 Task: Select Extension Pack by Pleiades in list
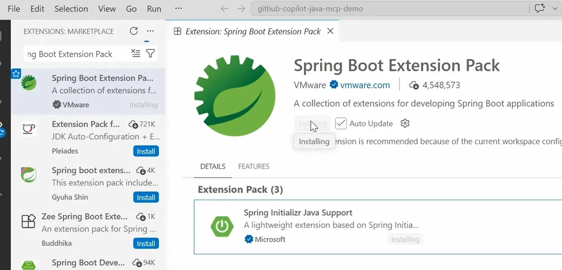coord(88,137)
